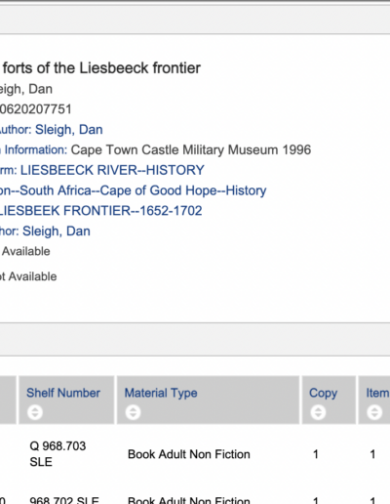Select the Material Type column header
390x504 pixels.
coord(161,393)
